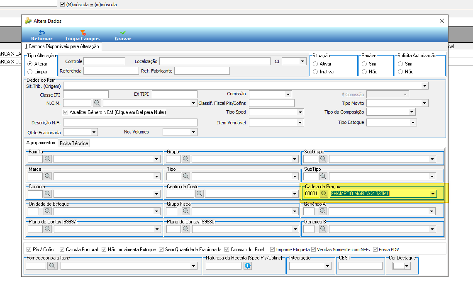Click the CEST input field

tap(361, 266)
